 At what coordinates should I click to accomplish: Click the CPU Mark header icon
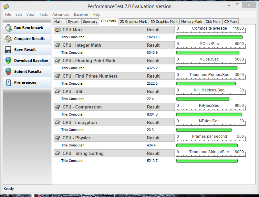[58, 30]
